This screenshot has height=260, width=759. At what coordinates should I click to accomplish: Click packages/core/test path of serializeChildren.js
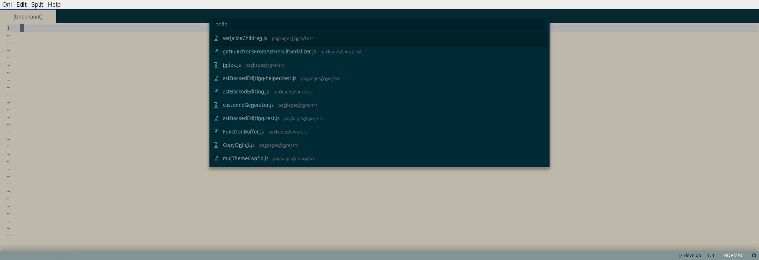pos(292,39)
